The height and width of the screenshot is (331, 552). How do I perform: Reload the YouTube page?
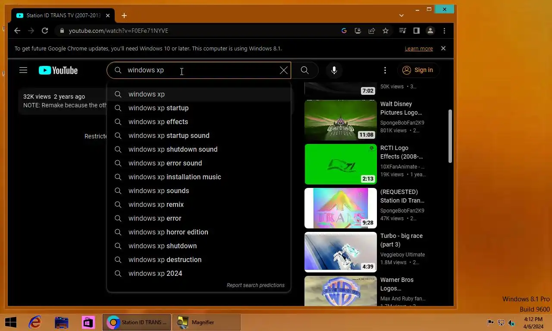click(x=45, y=31)
